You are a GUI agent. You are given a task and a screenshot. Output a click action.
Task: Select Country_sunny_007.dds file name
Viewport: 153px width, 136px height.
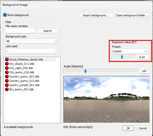click(24, 77)
